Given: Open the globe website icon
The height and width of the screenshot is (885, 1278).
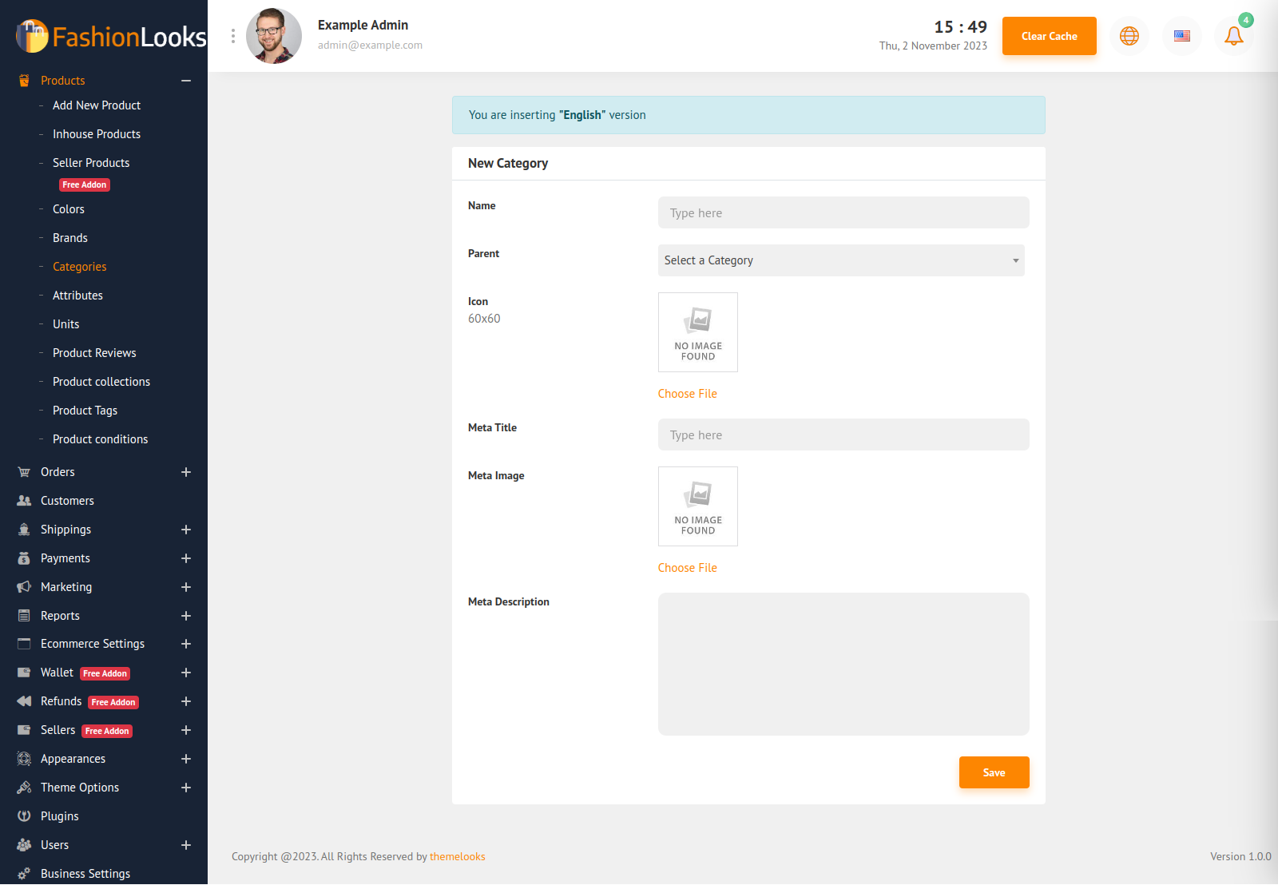Looking at the screenshot, I should coord(1129,36).
